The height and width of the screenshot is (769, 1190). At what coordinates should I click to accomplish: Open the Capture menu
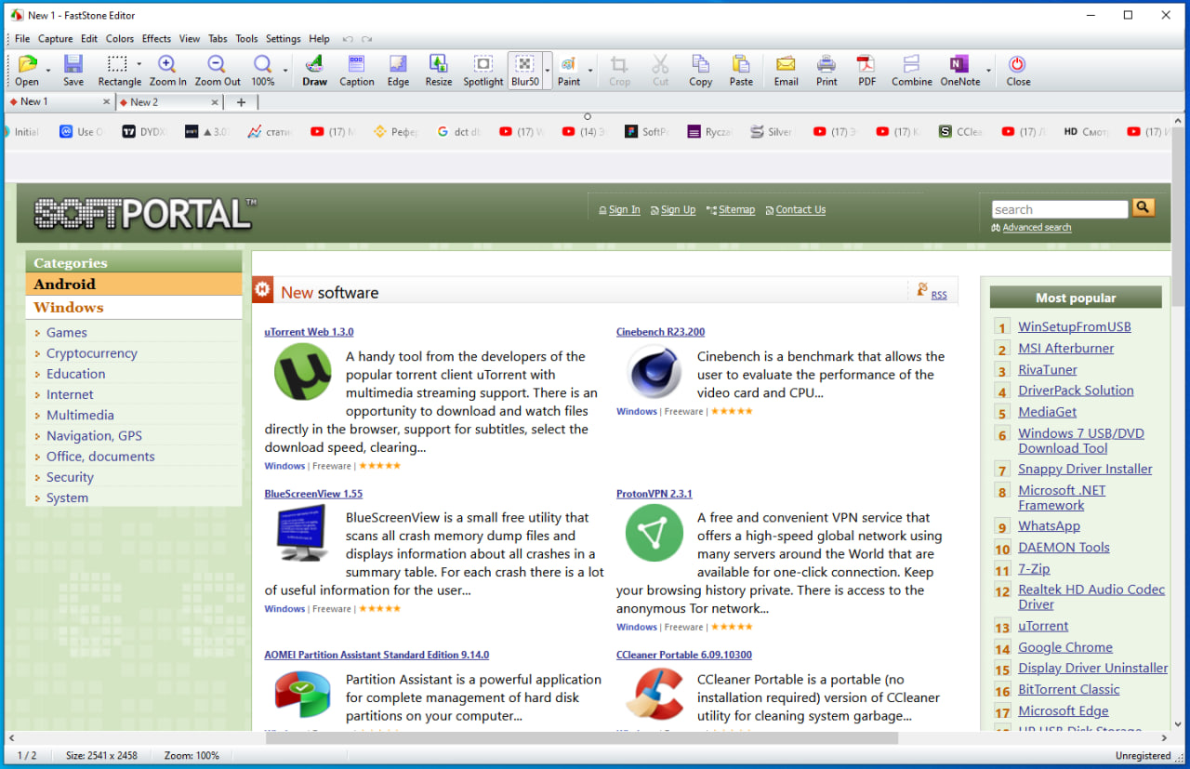pos(55,39)
